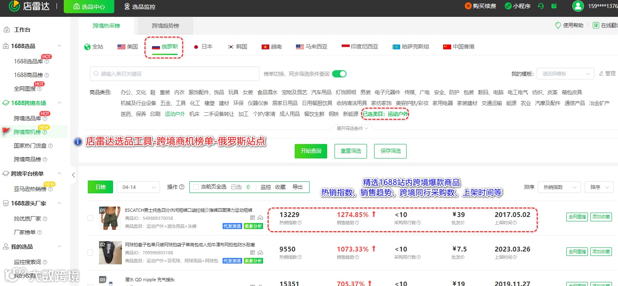Click help icon beside 操作 label
Screen dimensions: 618x286
182,187
